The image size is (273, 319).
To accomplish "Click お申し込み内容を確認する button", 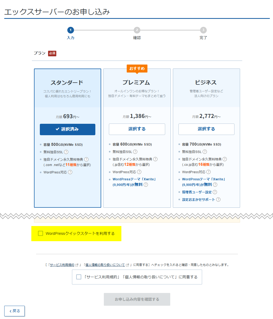I will click(137, 299).
